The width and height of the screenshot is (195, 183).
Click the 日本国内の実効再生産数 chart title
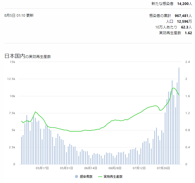click(28, 56)
